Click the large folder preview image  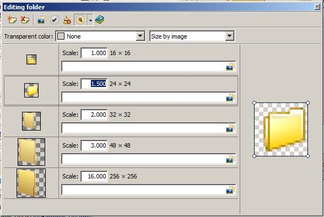coord(281,129)
